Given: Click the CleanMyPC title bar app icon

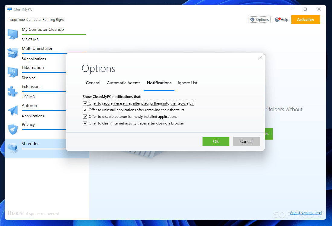Looking at the screenshot, I should [10, 9].
